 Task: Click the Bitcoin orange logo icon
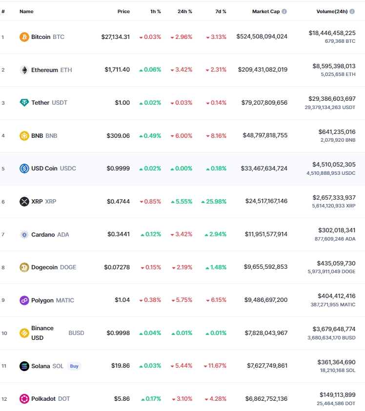[x=24, y=37]
